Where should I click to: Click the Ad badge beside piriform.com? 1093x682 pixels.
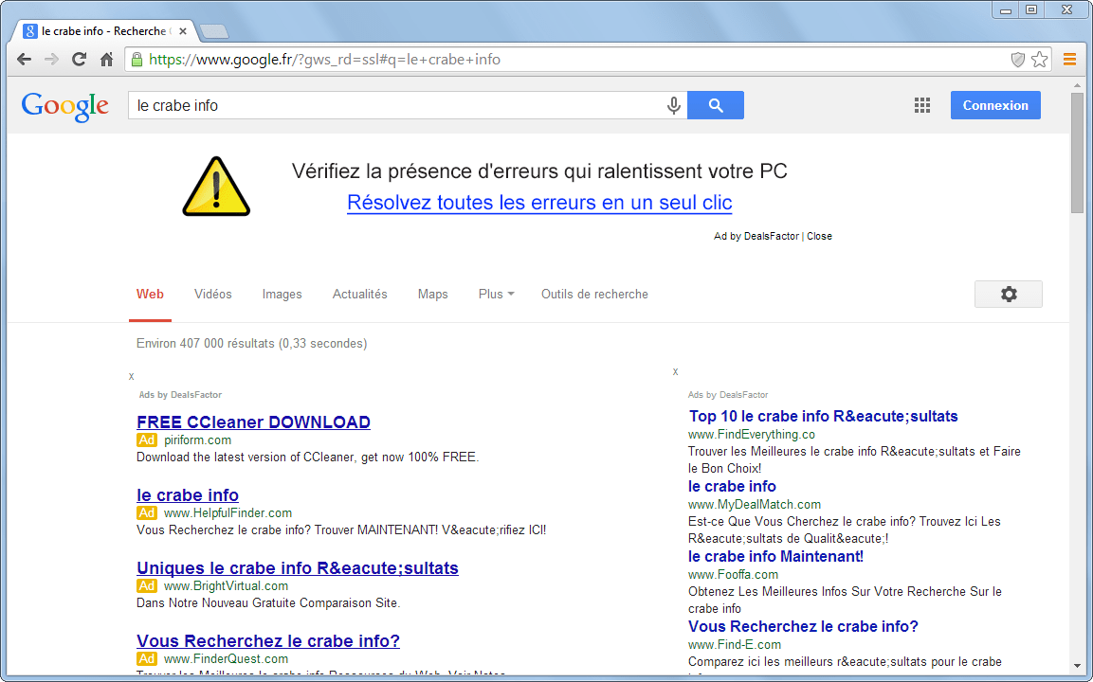tap(146, 440)
